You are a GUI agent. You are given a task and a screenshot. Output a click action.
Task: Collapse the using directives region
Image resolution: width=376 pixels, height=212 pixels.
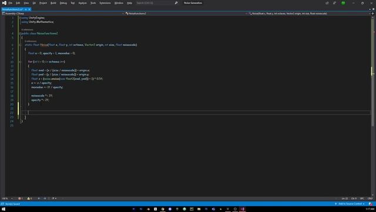(x=20, y=18)
